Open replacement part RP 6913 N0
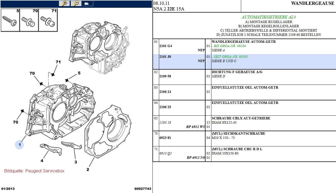This screenshot has width=336, height=193. 196,158
